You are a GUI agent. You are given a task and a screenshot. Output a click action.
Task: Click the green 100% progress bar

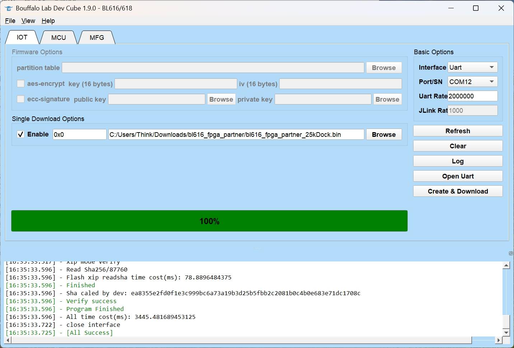pos(209,221)
